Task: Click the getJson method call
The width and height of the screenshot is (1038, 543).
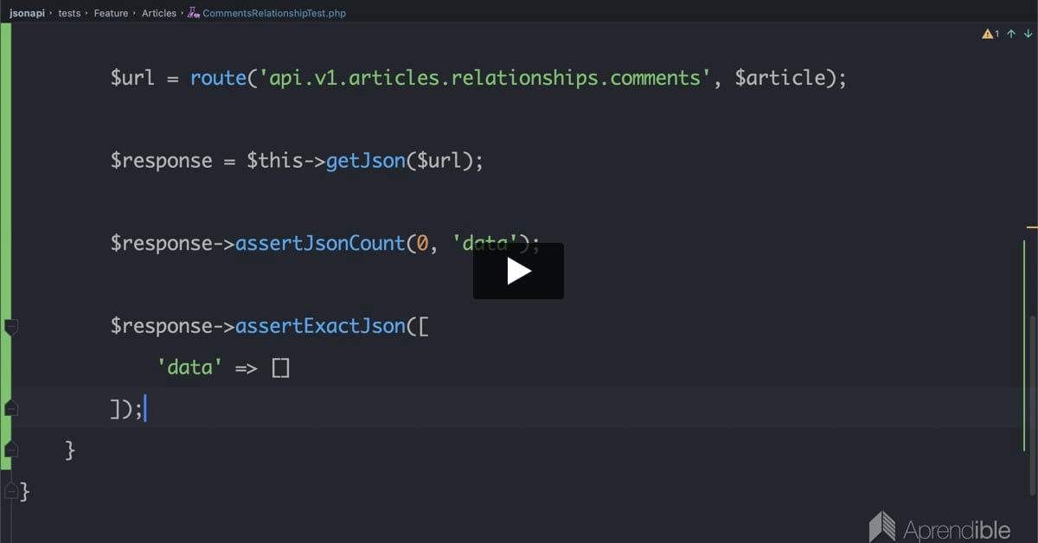Action: pos(366,161)
